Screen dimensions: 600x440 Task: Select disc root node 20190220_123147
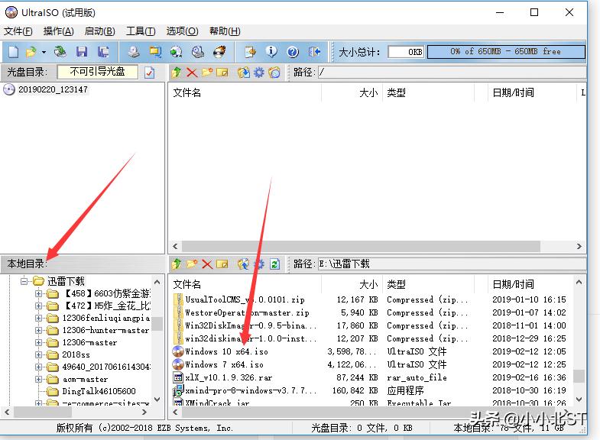53,89
